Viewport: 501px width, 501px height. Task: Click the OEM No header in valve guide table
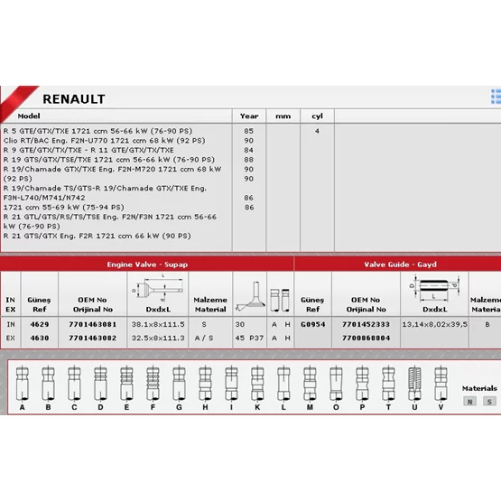(x=366, y=304)
